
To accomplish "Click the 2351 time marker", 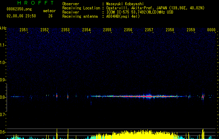I will tap(24, 30).
